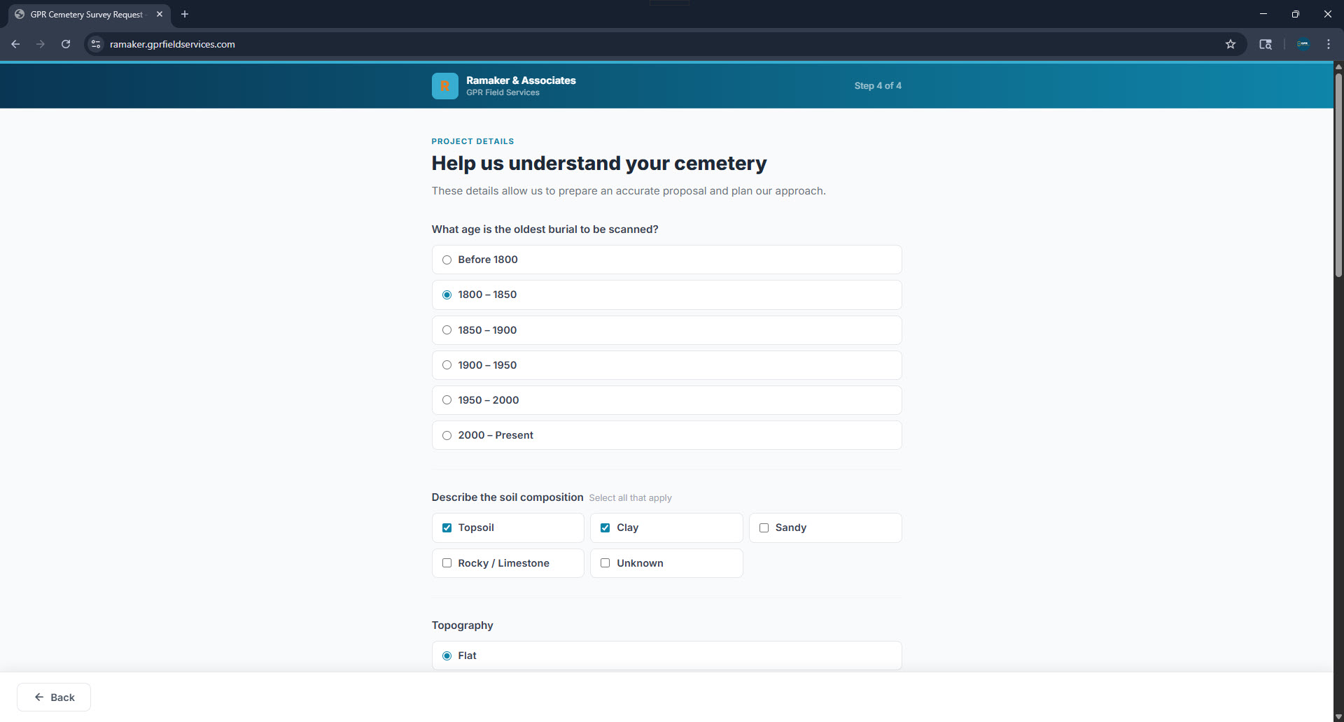Enable the Rocky / Limestone checkbox
Screen dimensions: 1344x722
click(x=447, y=563)
